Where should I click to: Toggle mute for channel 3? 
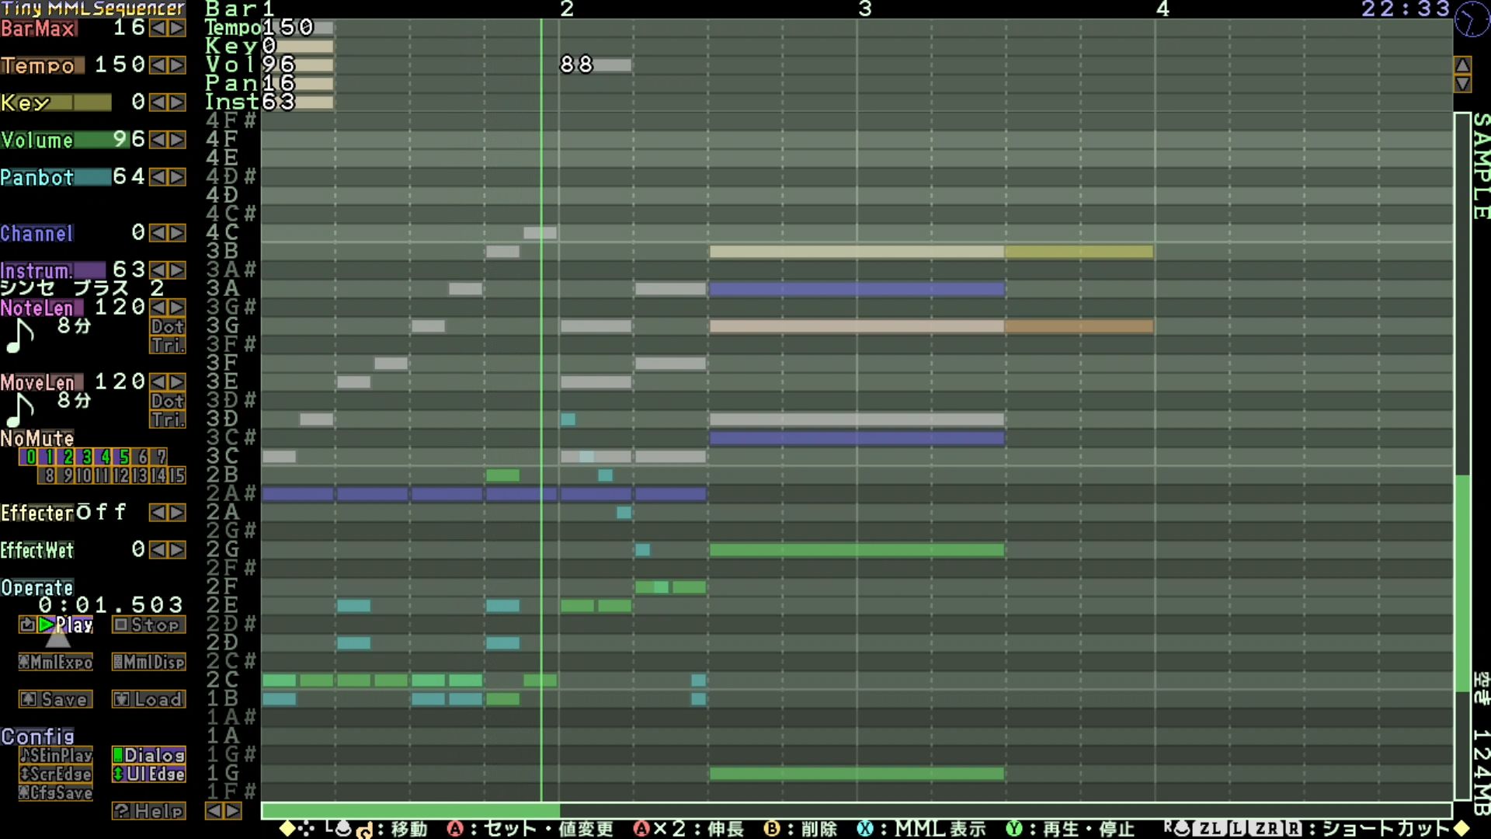point(86,457)
